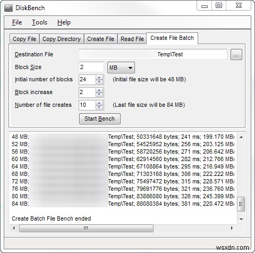Switch to the Create File tab

(x=100, y=39)
